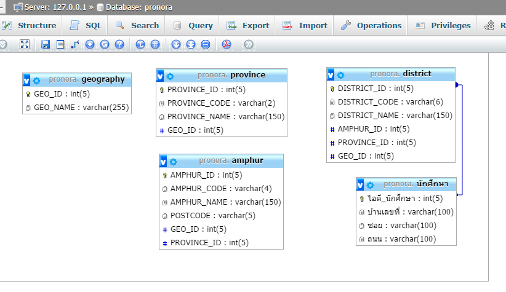
Task: Open the Export tab
Action: pos(247,25)
